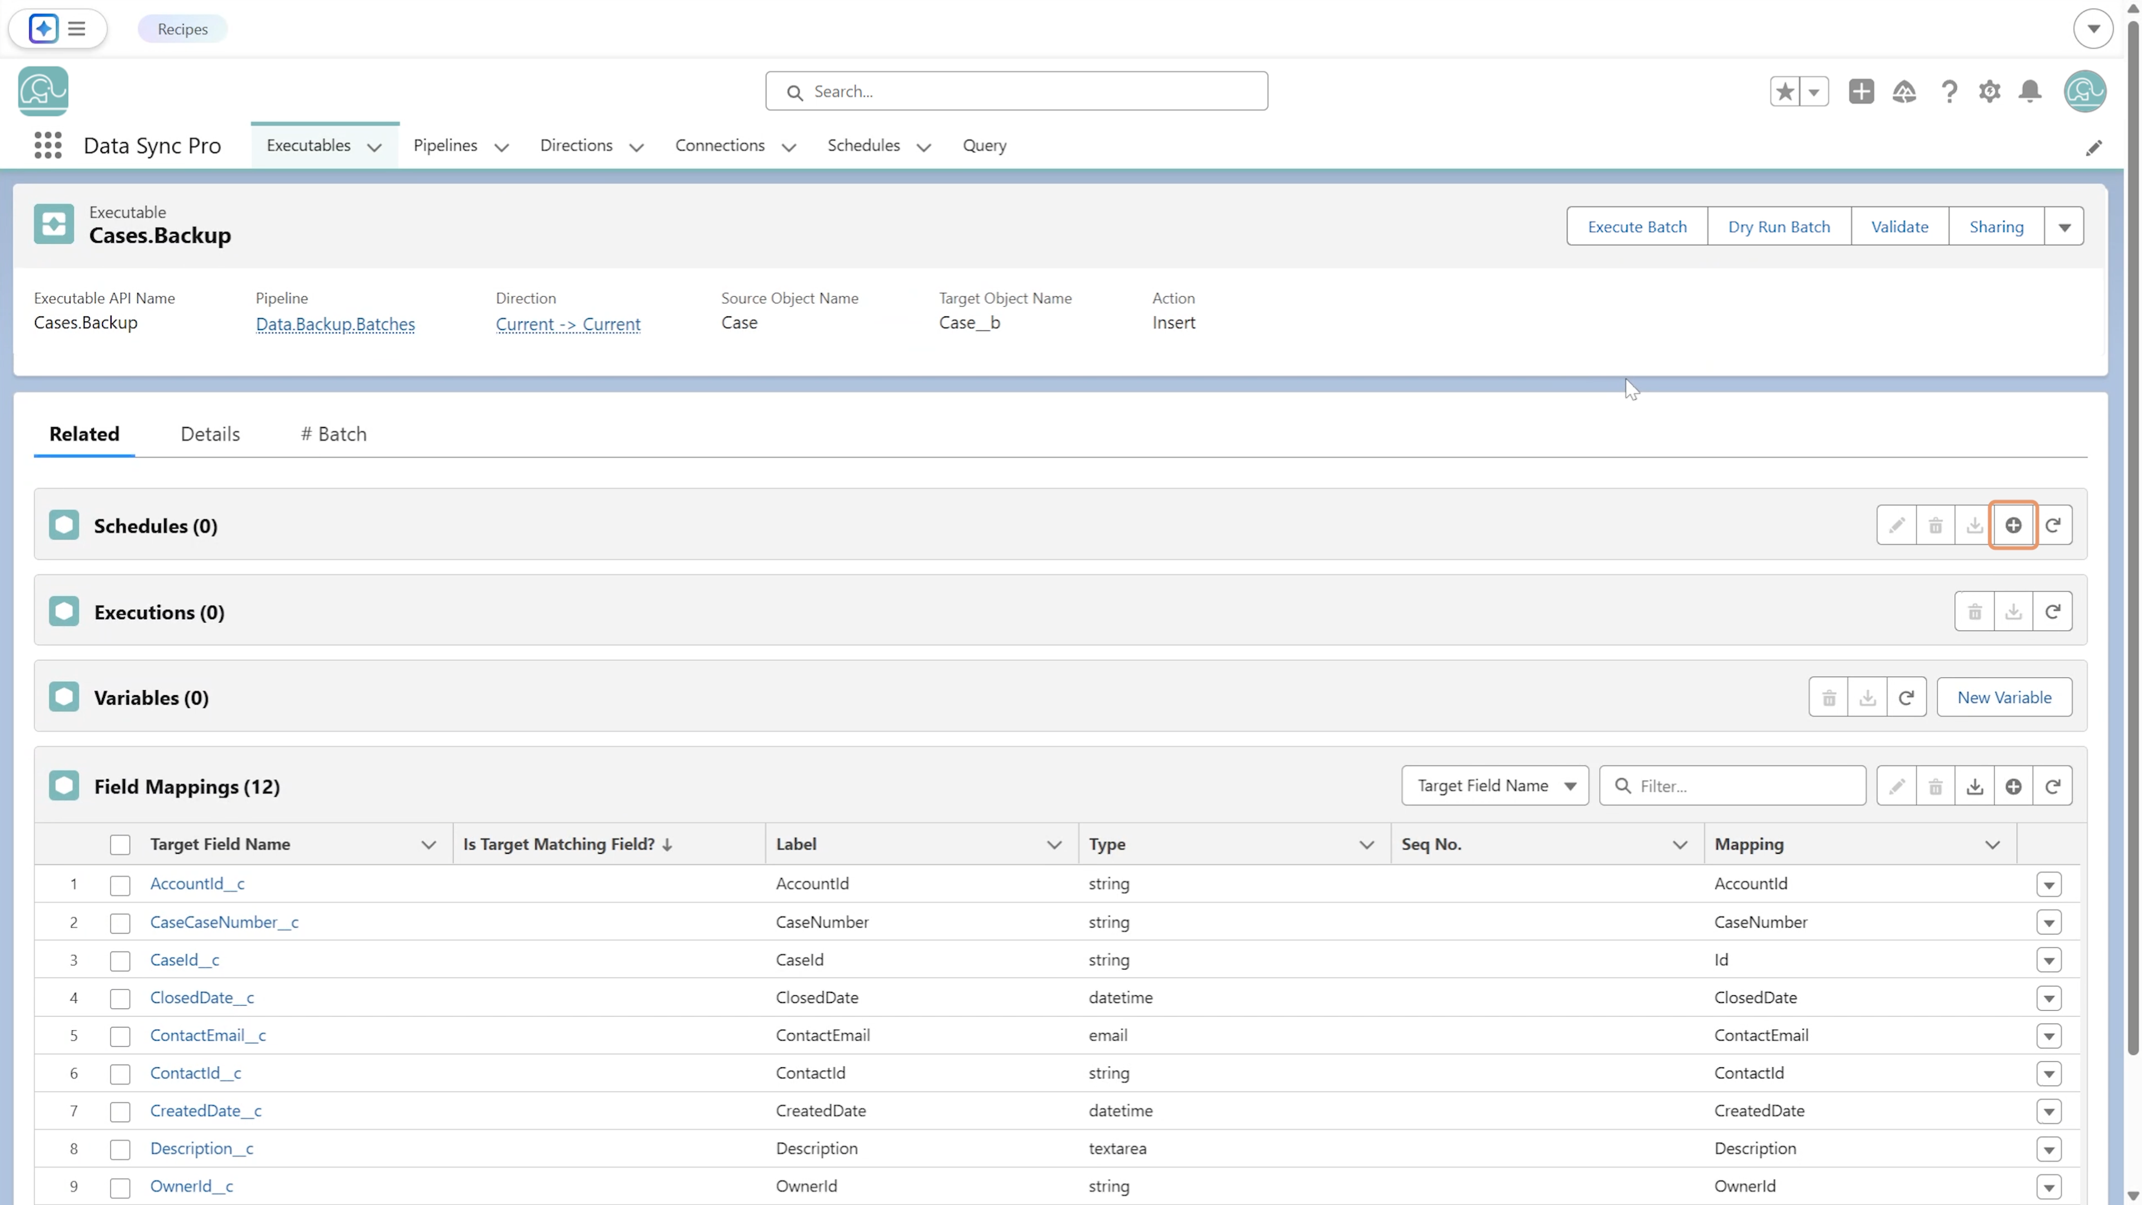Add a new Field Mapping via plus icon
2142x1205 pixels.
(x=2013, y=786)
